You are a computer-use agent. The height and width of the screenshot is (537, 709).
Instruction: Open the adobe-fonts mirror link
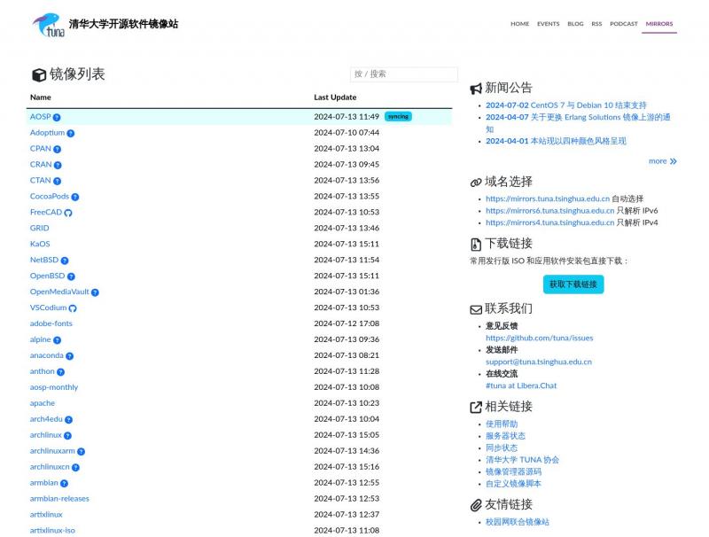(x=51, y=323)
